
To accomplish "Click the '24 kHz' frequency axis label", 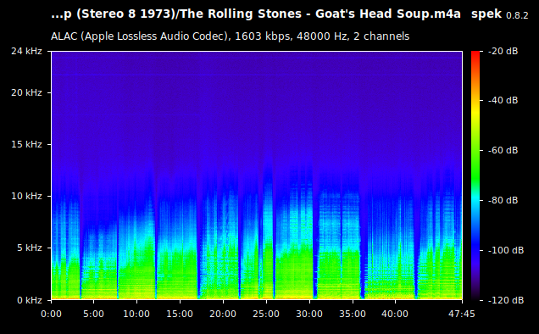I will pyautogui.click(x=26, y=51).
